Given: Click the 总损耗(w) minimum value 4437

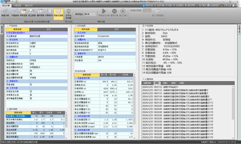Looking at the screenshot, I should pyautogui.click(x=104, y=92).
